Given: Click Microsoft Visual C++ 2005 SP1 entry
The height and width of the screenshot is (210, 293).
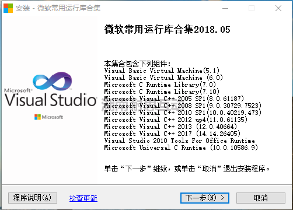Looking at the screenshot, I should pyautogui.click(x=174, y=99).
